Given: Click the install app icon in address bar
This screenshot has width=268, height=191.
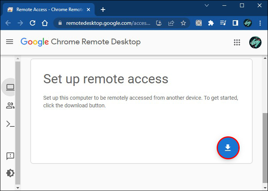Looking at the screenshot, I should [x=159, y=23].
